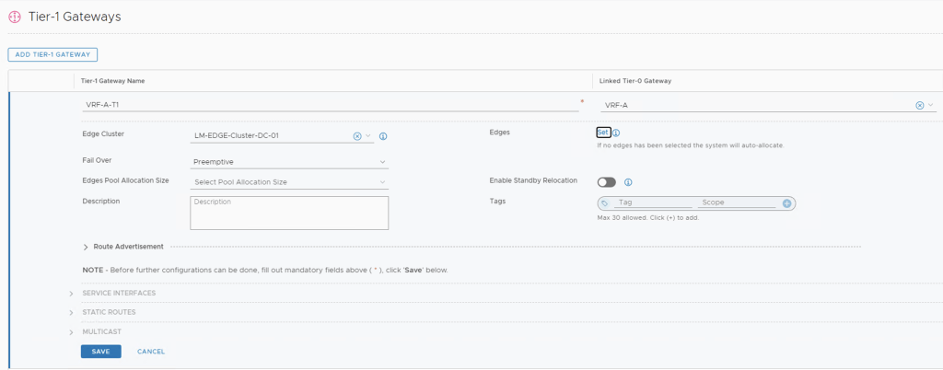Viewport: 943px width, 370px height.
Task: Click the Tier-1 Gateways header icon
Action: 14,17
